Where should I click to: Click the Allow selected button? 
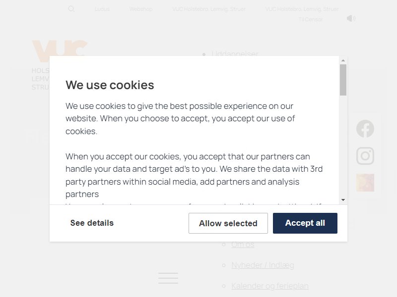click(228, 223)
